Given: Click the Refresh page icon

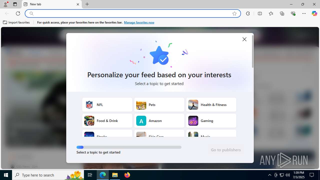Looking at the screenshot, I should coord(18,13).
